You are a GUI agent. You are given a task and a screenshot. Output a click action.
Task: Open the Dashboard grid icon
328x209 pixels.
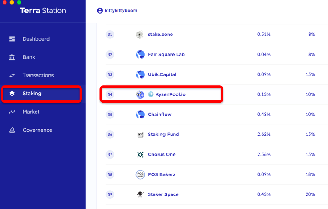tap(12, 39)
